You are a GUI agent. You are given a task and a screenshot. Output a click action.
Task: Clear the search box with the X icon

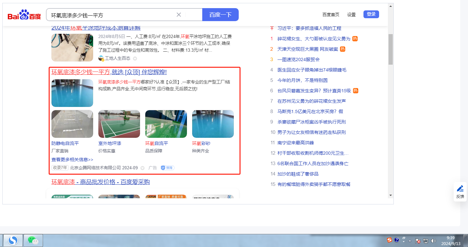coord(179,15)
